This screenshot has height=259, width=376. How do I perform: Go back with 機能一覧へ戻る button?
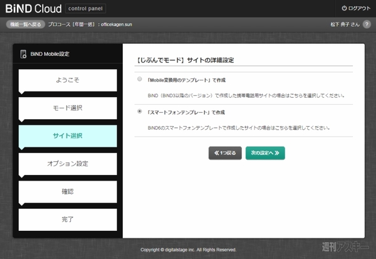coord(26,24)
